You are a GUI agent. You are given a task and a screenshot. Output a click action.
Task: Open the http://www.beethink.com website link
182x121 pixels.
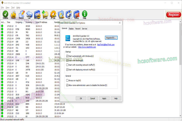click(87, 47)
